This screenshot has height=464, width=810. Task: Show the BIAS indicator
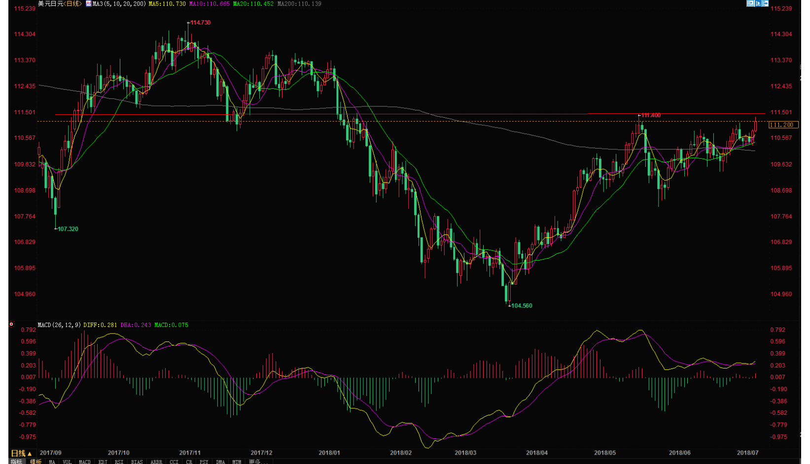(x=137, y=462)
